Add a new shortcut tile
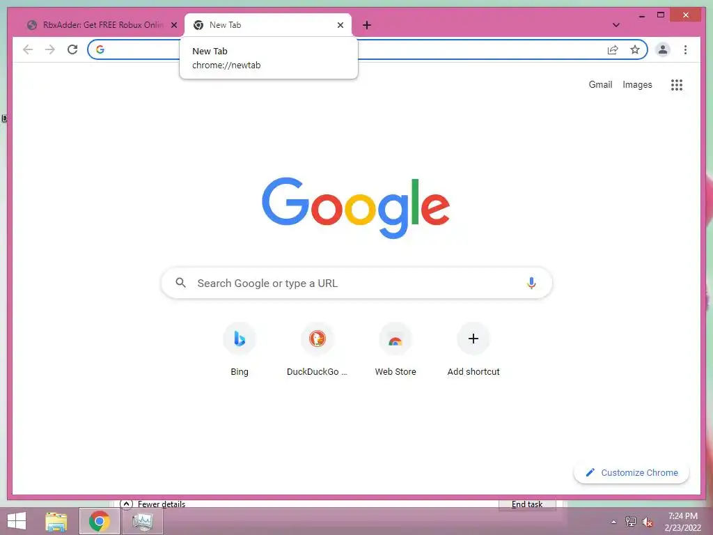This screenshot has height=535, width=713. pos(473,350)
